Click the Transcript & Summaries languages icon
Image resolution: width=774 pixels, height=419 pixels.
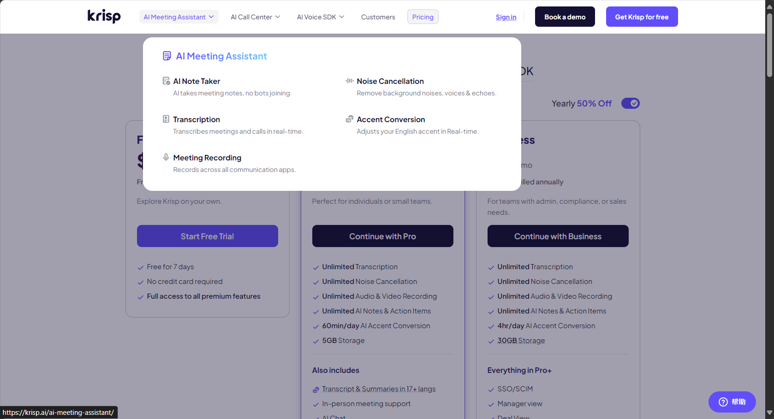pos(316,390)
